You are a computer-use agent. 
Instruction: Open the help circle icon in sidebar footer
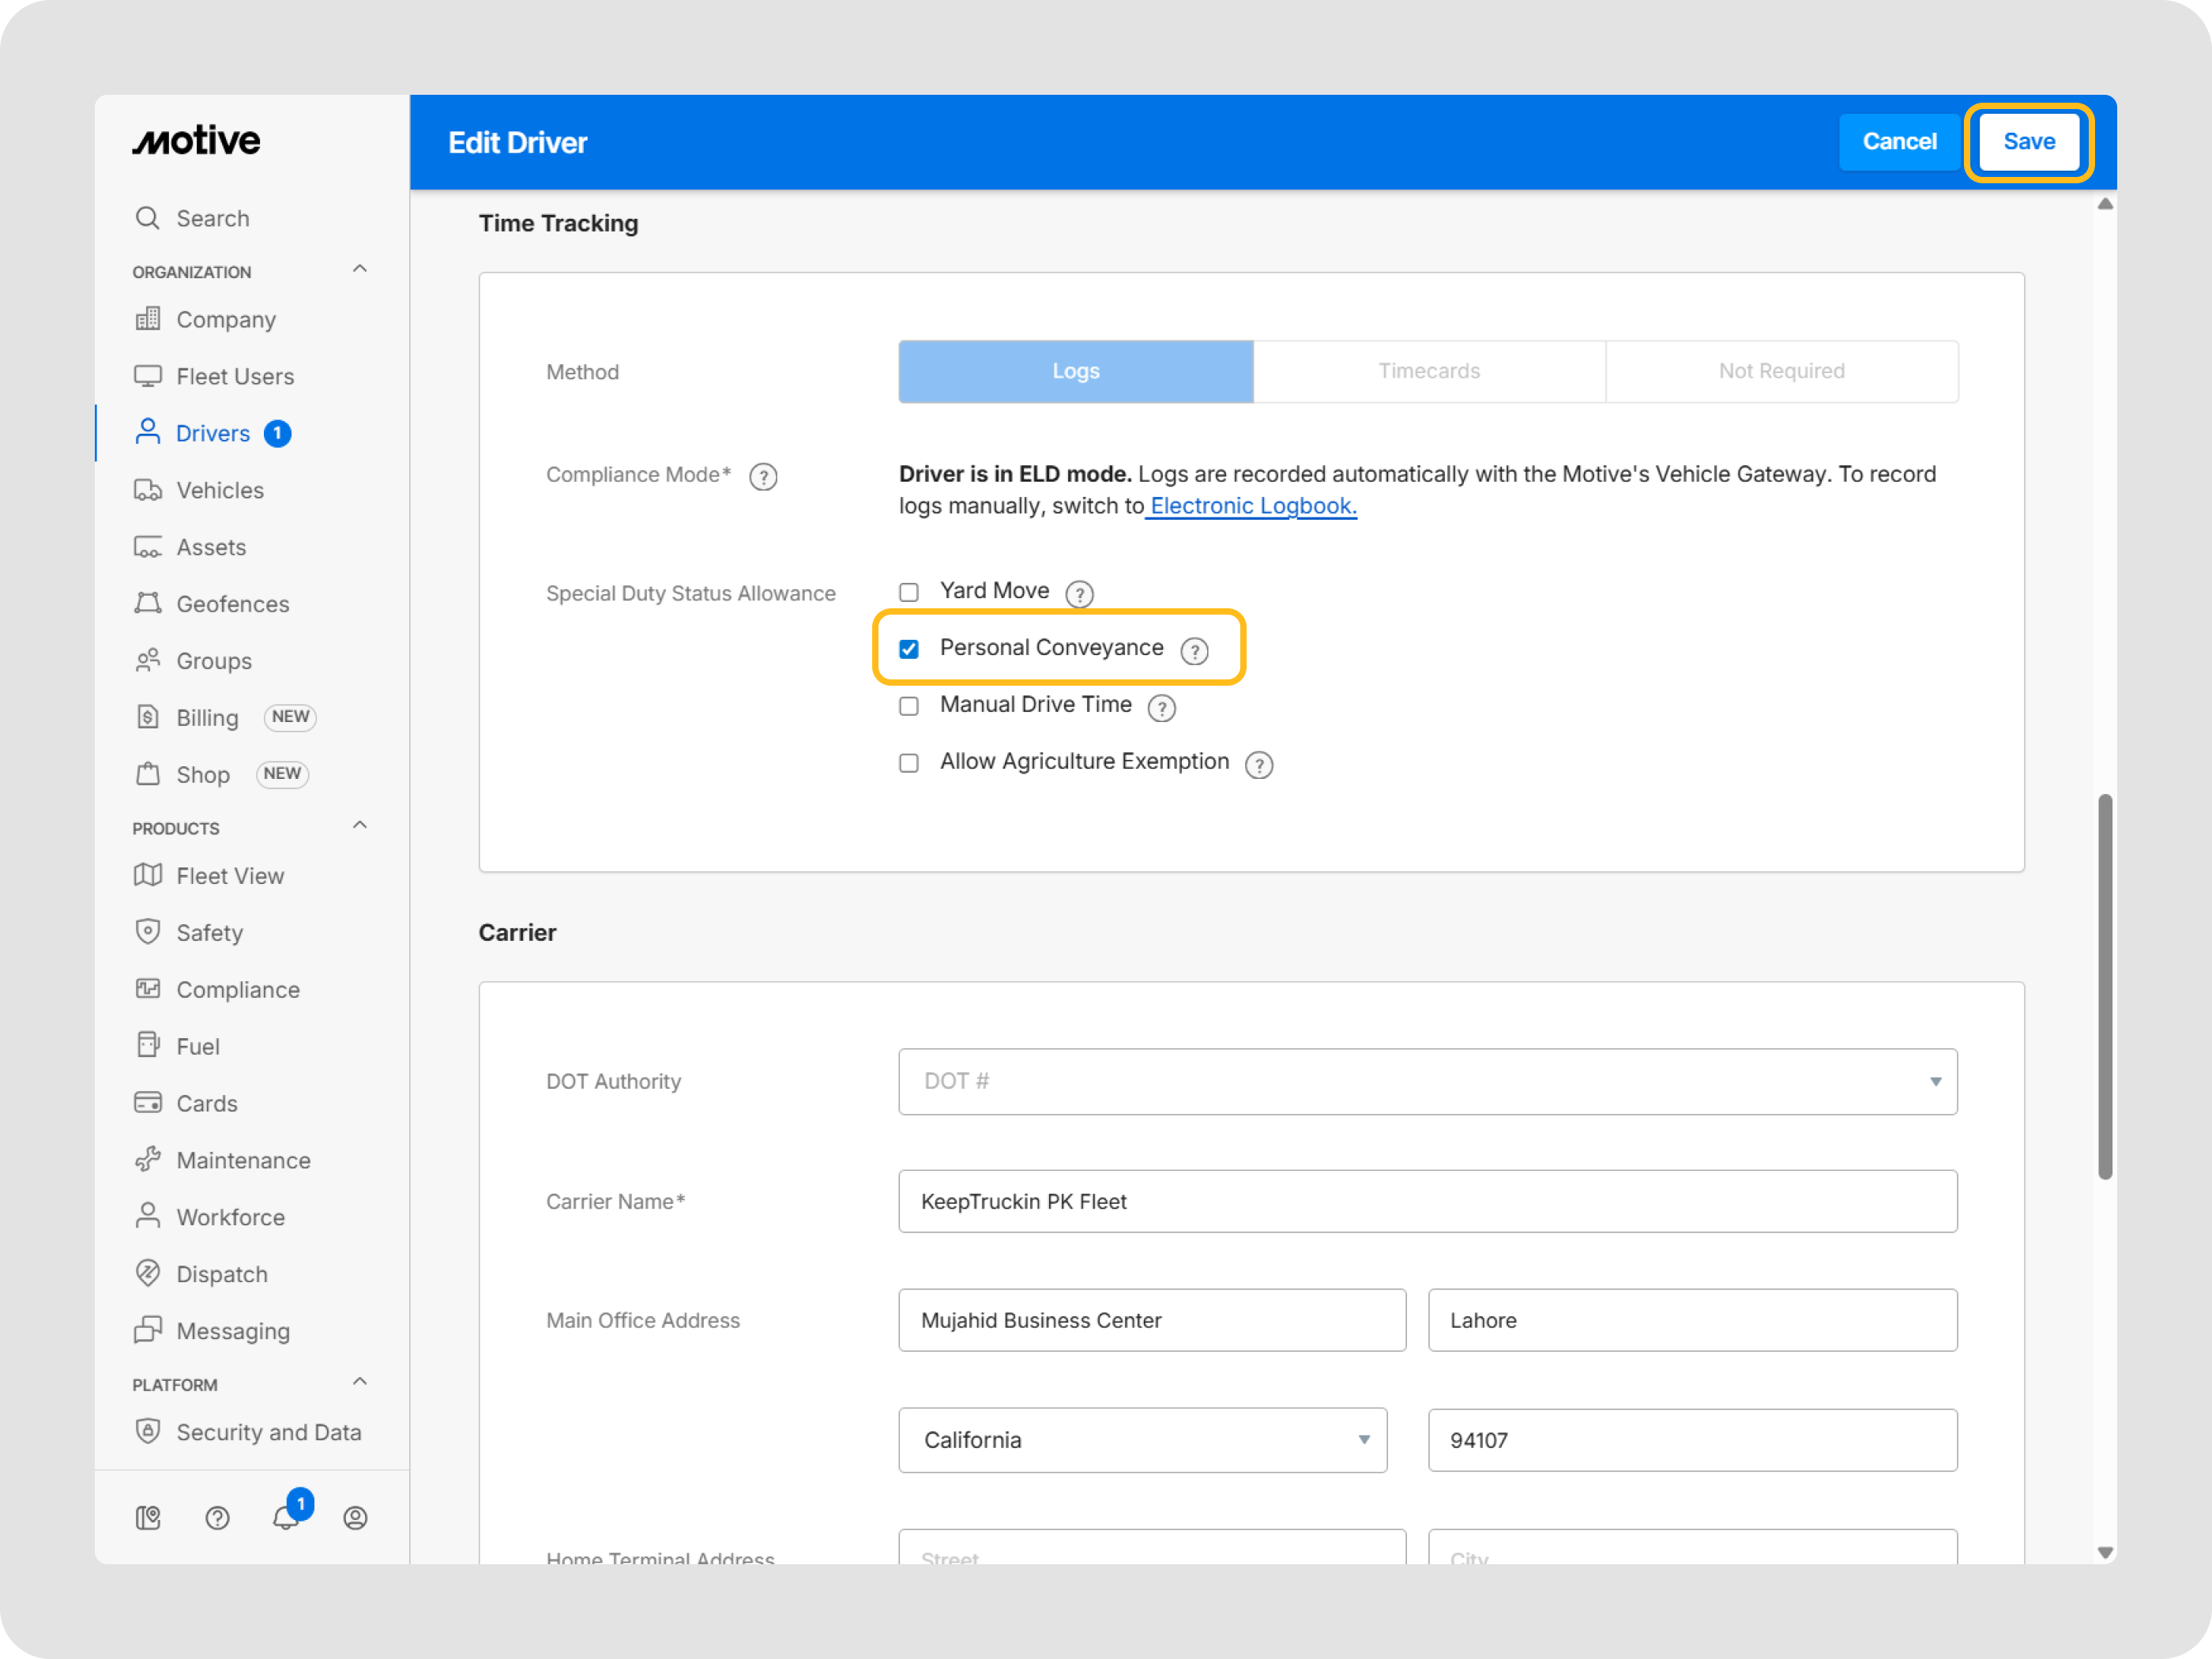(217, 1517)
